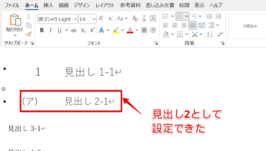Justify text with the highlighted alignment icon
This screenshot has height=151, width=266.
click(x=193, y=25)
